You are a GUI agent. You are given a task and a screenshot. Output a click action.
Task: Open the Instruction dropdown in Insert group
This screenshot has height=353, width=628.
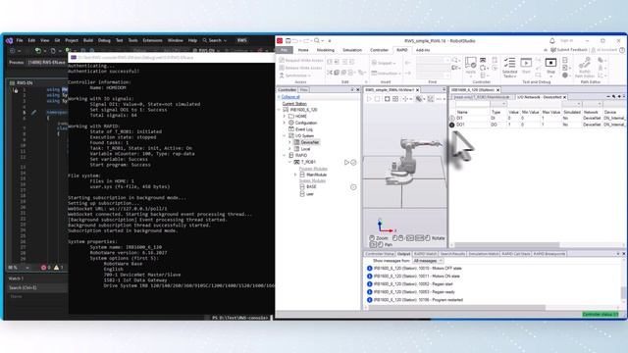point(386,74)
